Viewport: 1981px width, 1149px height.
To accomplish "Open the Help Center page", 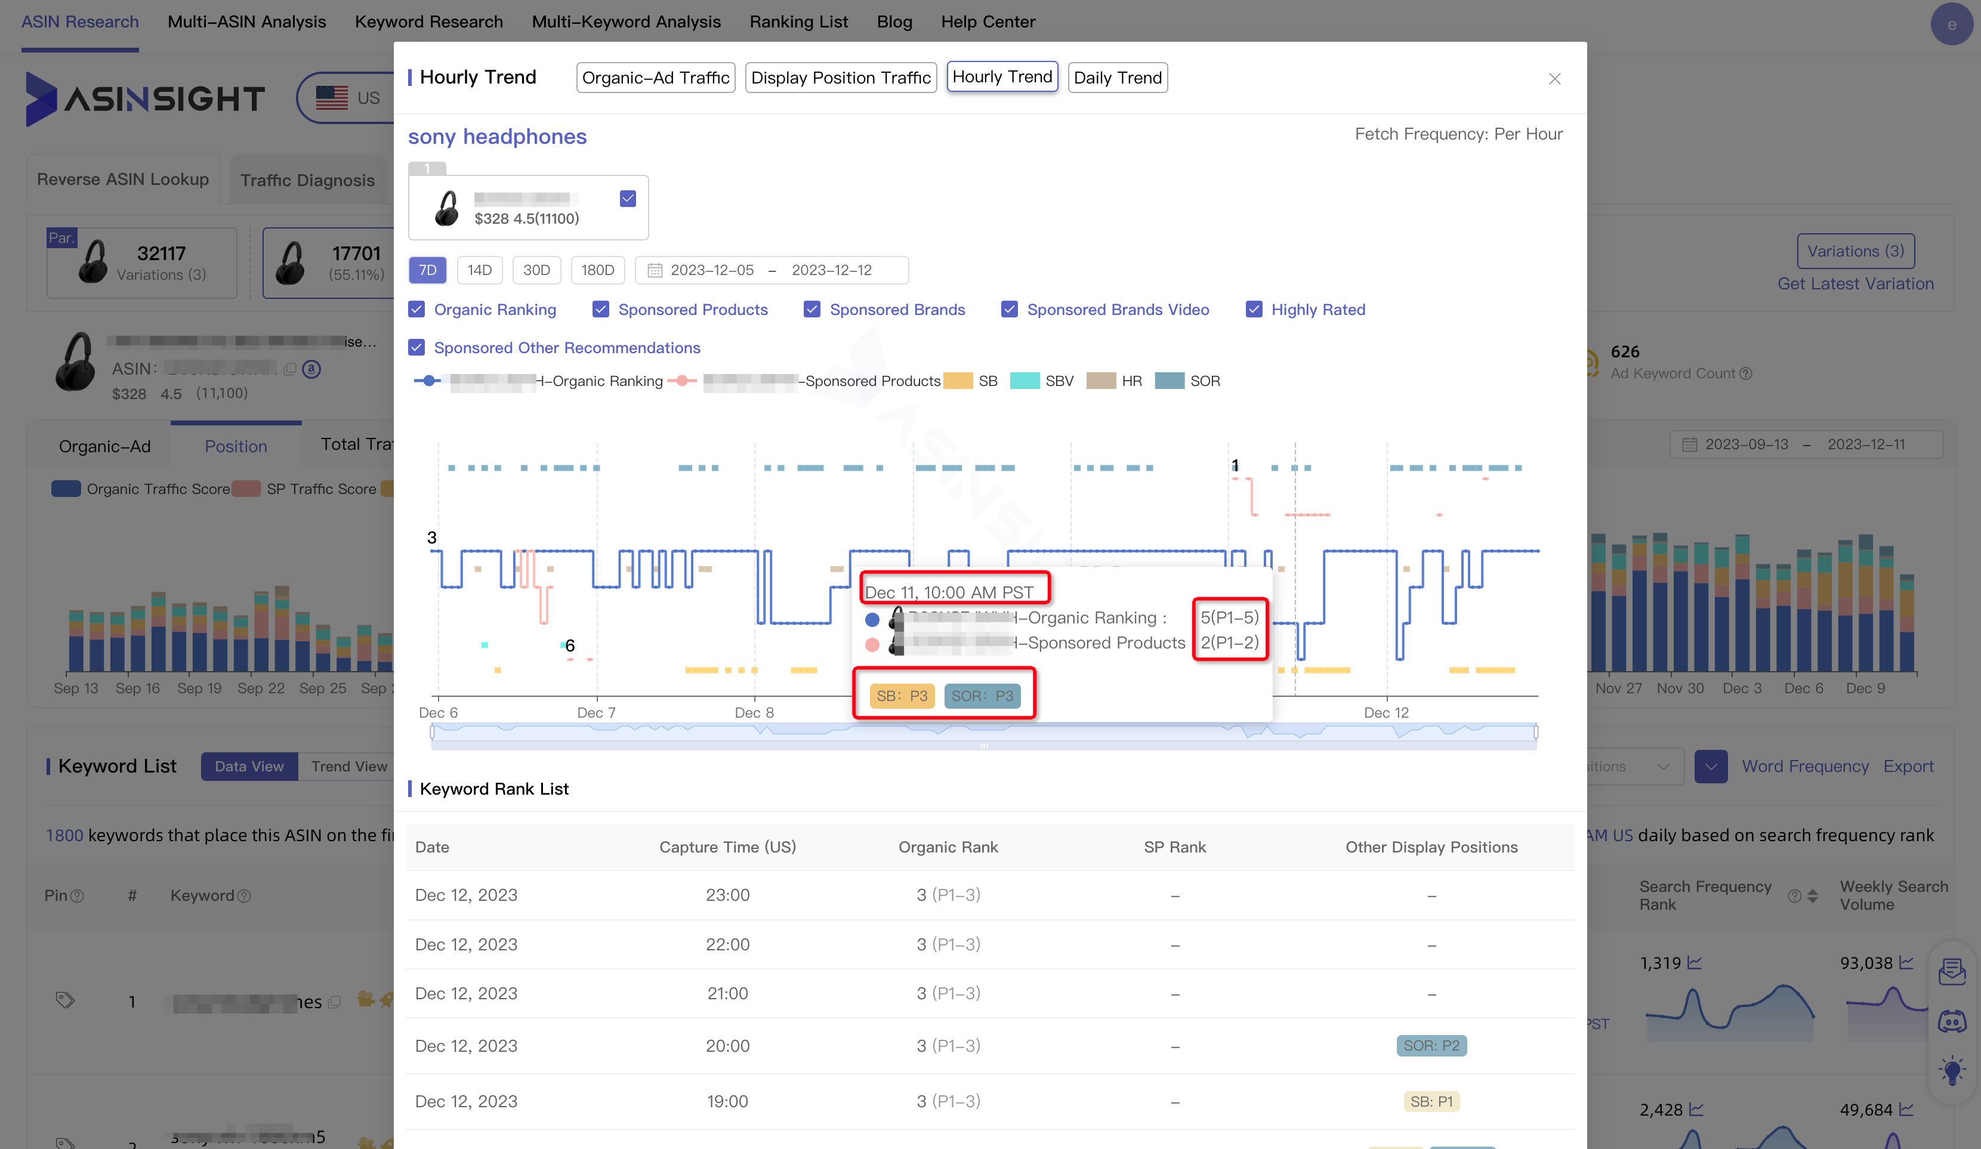I will pyautogui.click(x=988, y=22).
